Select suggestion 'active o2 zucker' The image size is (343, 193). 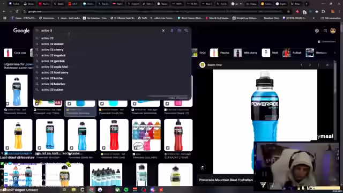click(112, 90)
